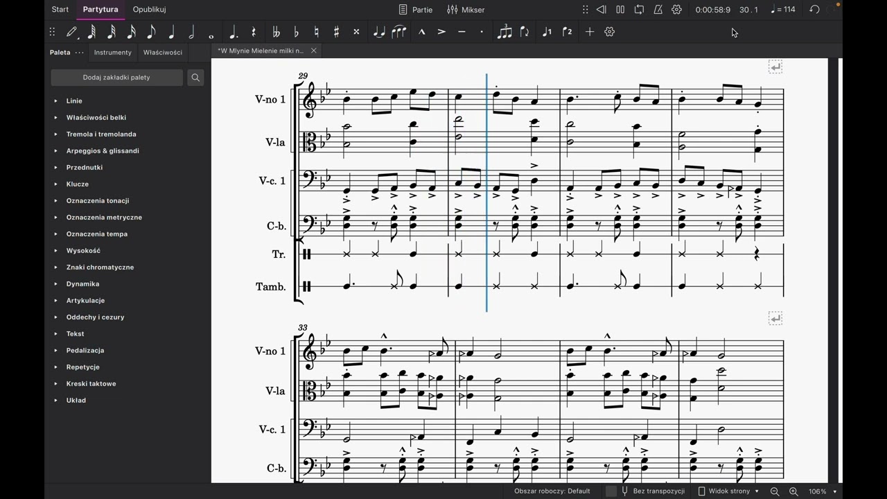The height and width of the screenshot is (499, 887).
Task: Select voice 2
Action: [567, 32]
